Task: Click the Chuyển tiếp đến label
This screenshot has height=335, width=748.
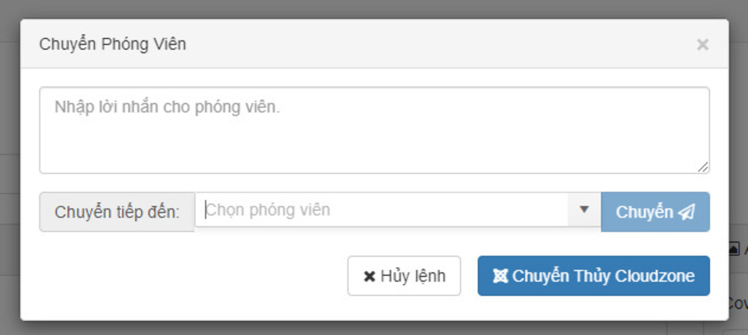Action: click(117, 212)
